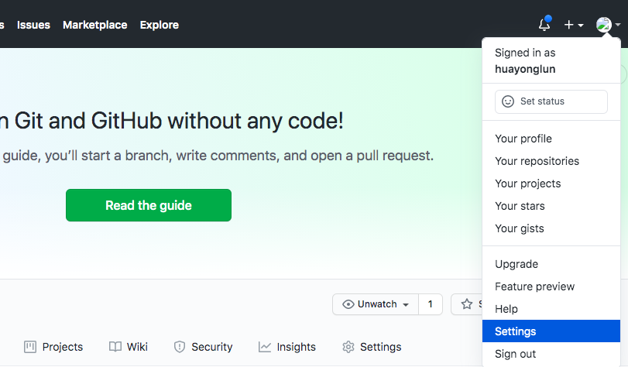Image resolution: width=628 pixels, height=367 pixels.
Task: Select Your repositories menu item
Action: tap(537, 161)
